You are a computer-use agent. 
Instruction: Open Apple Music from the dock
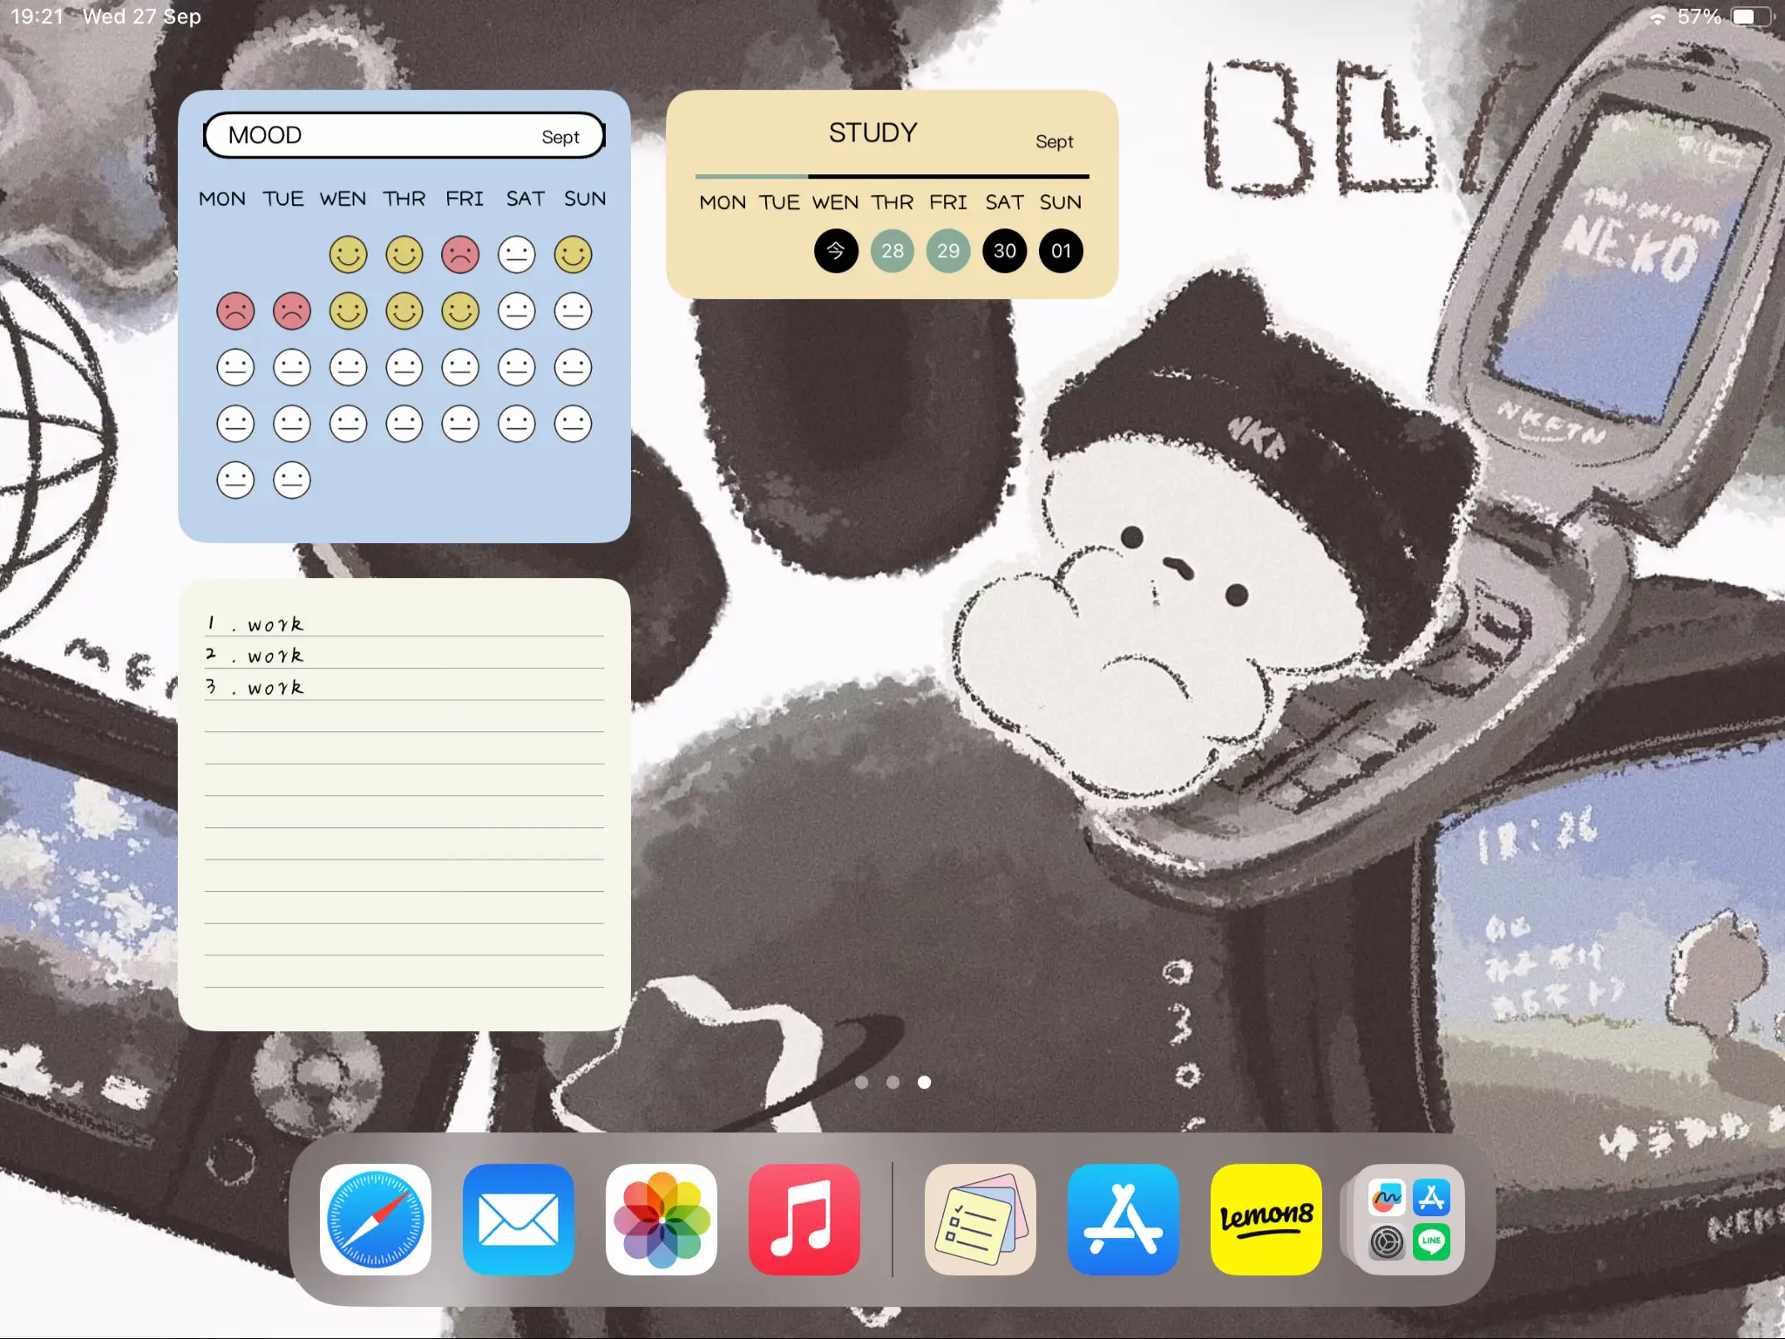tap(804, 1220)
